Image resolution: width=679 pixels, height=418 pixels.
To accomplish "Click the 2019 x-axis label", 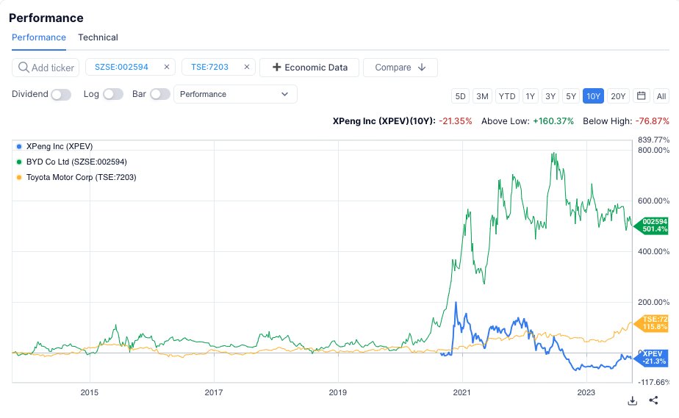I will (x=338, y=392).
